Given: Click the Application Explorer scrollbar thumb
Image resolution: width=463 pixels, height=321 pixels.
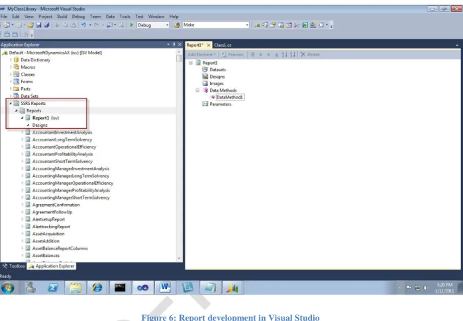Looking at the screenshot, I should [x=179, y=58].
